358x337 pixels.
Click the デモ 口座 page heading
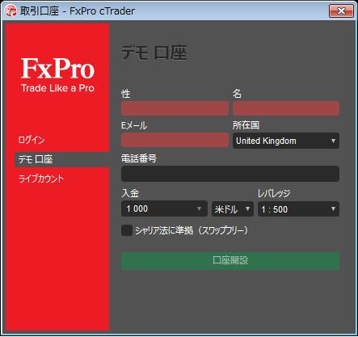coord(154,53)
